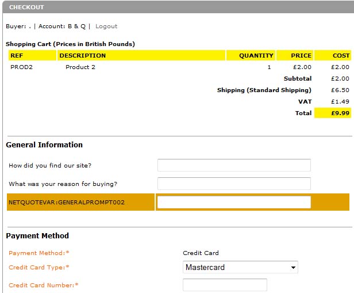The image size is (354, 293).
Task: Click the Shipping (Standard Shipping) label
Action: point(264,90)
